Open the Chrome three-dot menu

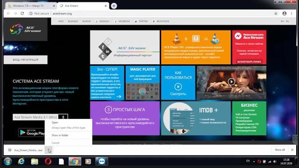[292, 14]
